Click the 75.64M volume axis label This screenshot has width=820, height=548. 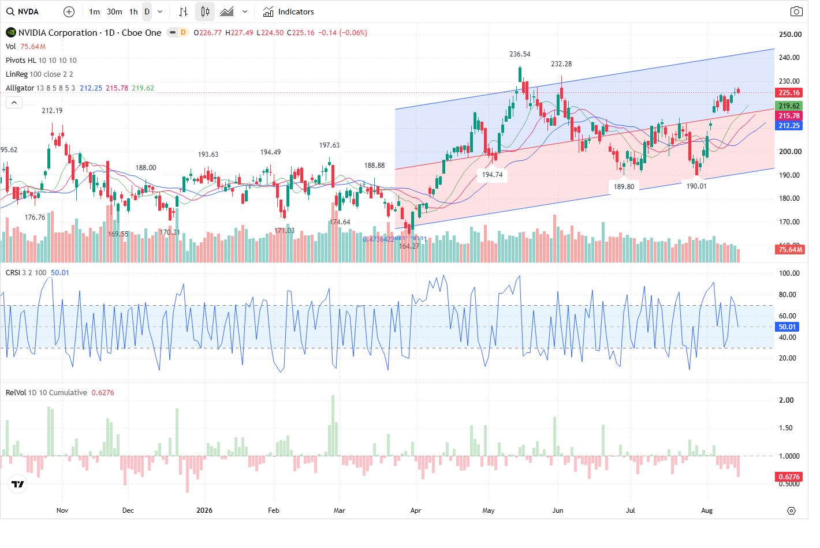click(790, 250)
